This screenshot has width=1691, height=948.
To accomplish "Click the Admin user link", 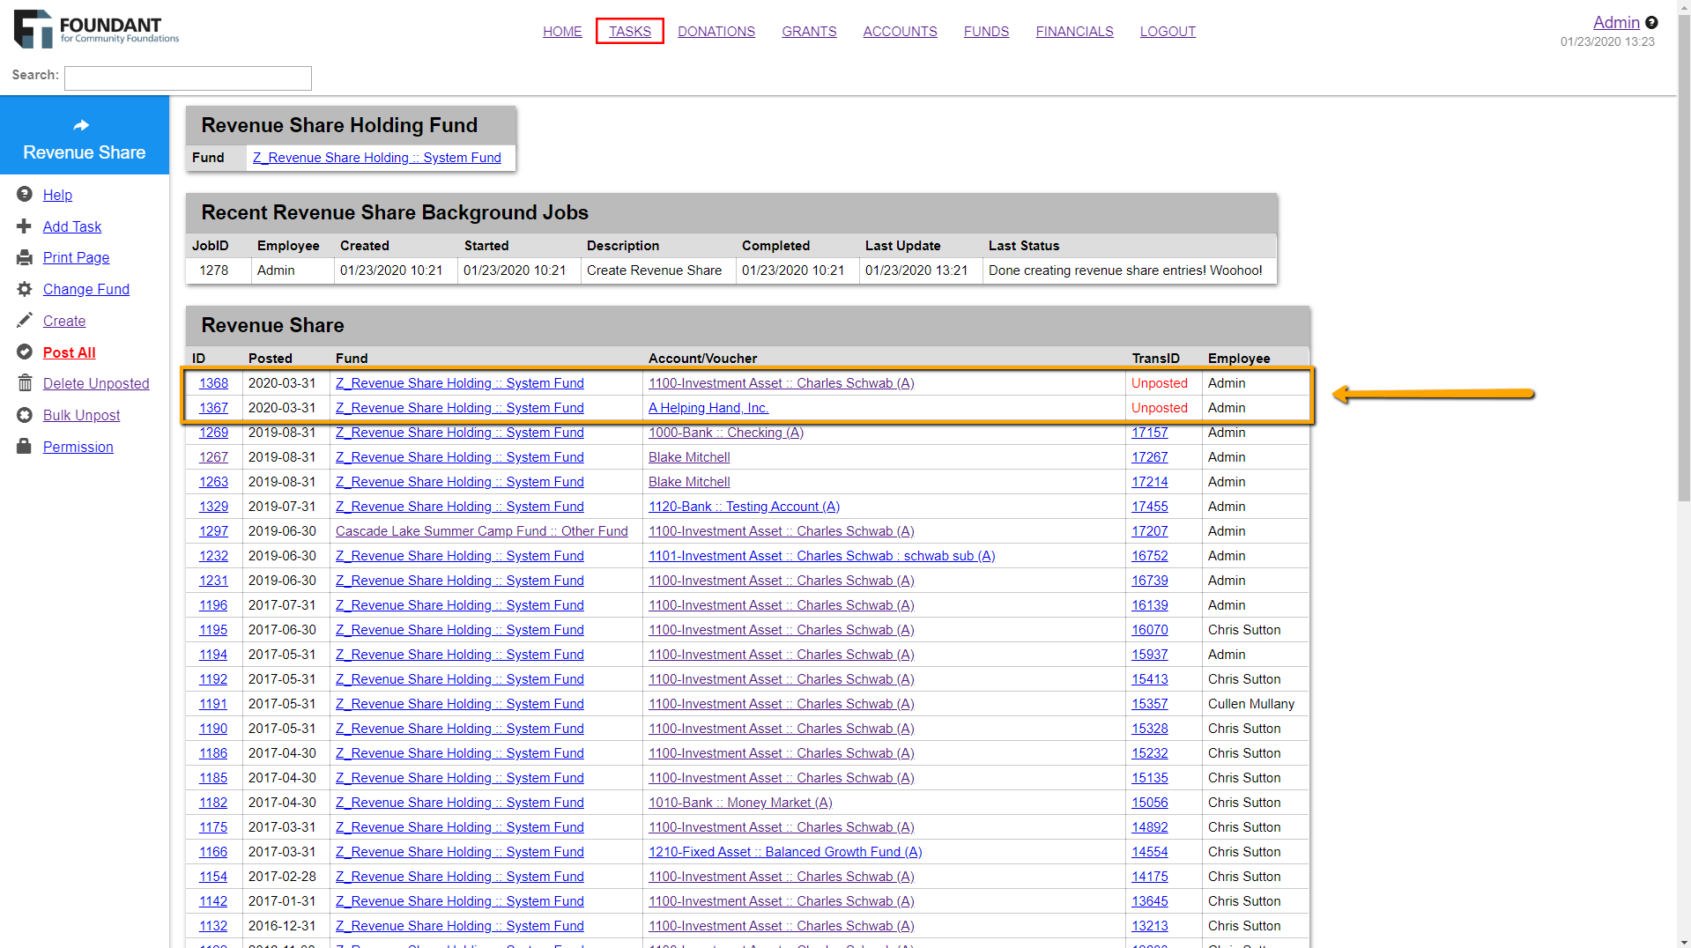I will pyautogui.click(x=1616, y=23).
